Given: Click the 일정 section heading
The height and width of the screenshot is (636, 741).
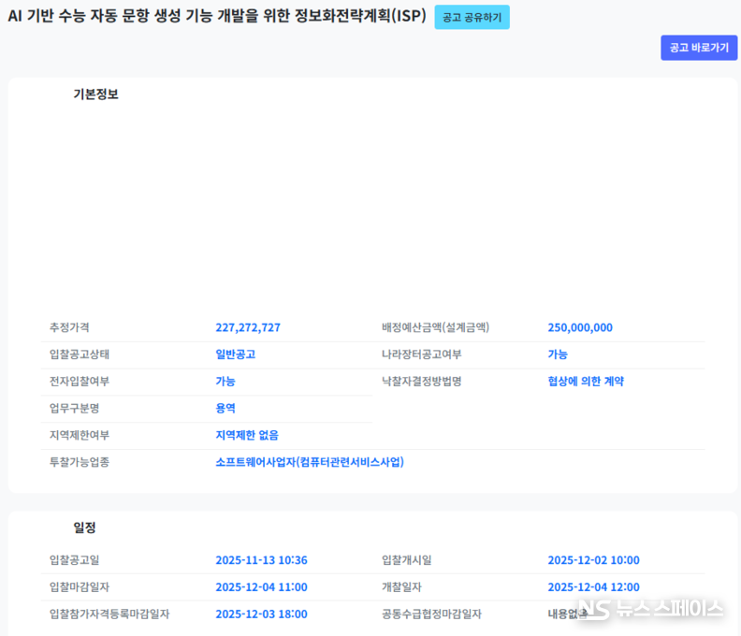Looking at the screenshot, I should tap(84, 528).
